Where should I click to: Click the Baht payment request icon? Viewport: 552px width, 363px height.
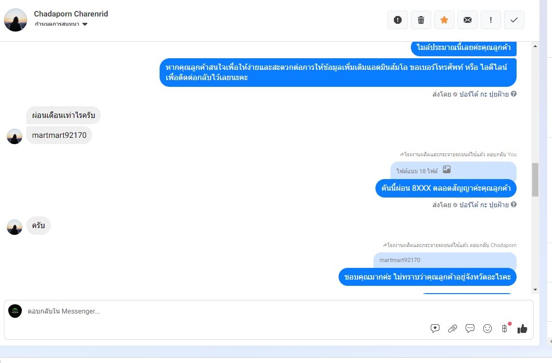click(x=504, y=329)
